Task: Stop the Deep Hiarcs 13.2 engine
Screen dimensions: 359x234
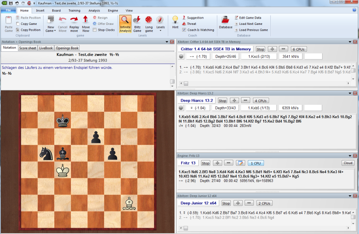Action: [x=222, y=101]
